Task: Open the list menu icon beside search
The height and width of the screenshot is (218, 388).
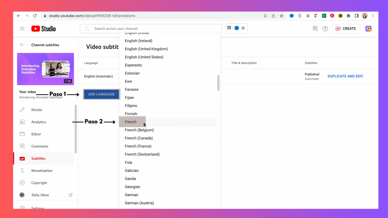Action: 243,28
